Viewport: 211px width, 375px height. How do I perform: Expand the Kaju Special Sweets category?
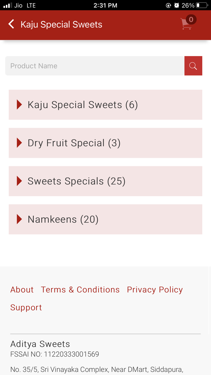coord(82,105)
